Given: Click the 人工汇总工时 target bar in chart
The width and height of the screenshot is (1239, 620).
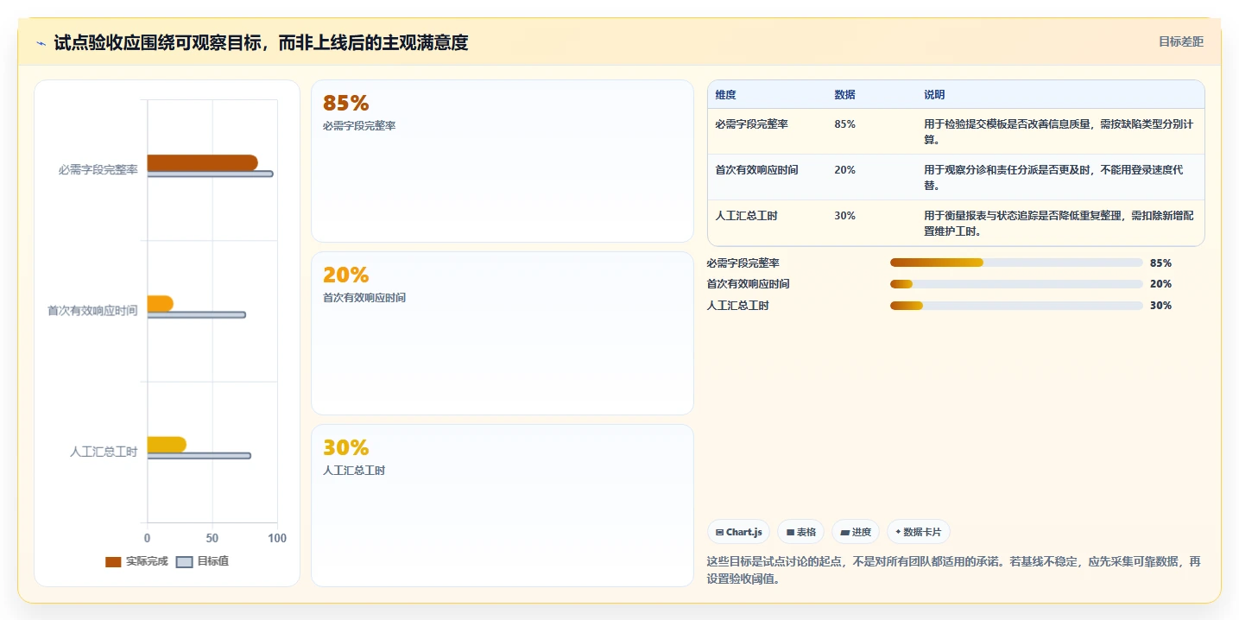Looking at the screenshot, I should (x=199, y=455).
